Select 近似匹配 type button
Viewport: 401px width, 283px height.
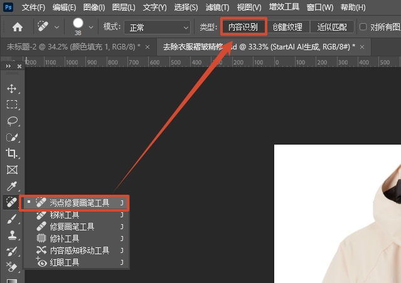coord(332,27)
